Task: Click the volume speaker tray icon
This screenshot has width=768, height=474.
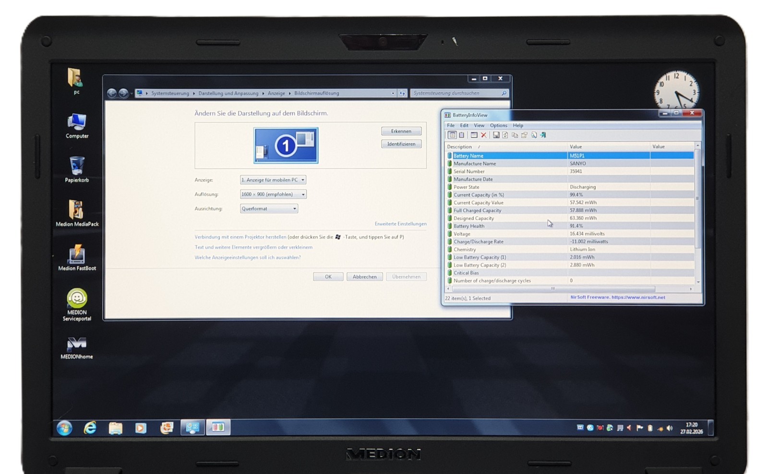Action: tap(670, 428)
